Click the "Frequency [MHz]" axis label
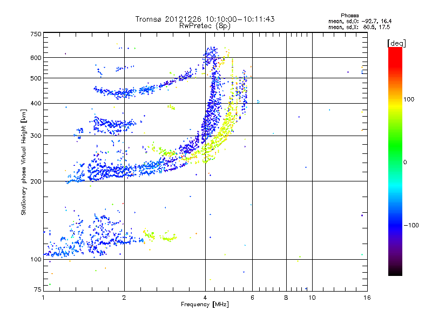This screenshot has height=324, width=432. (x=205, y=304)
